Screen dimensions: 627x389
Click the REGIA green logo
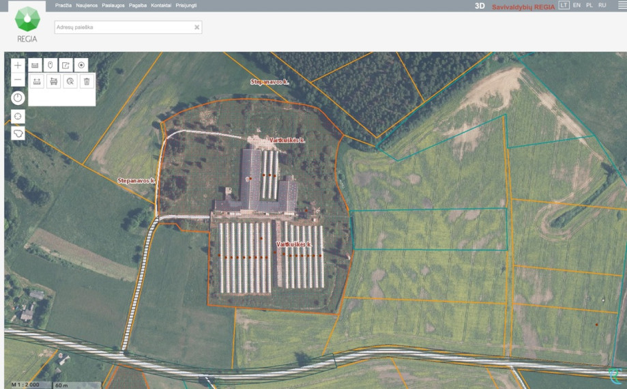point(27,19)
